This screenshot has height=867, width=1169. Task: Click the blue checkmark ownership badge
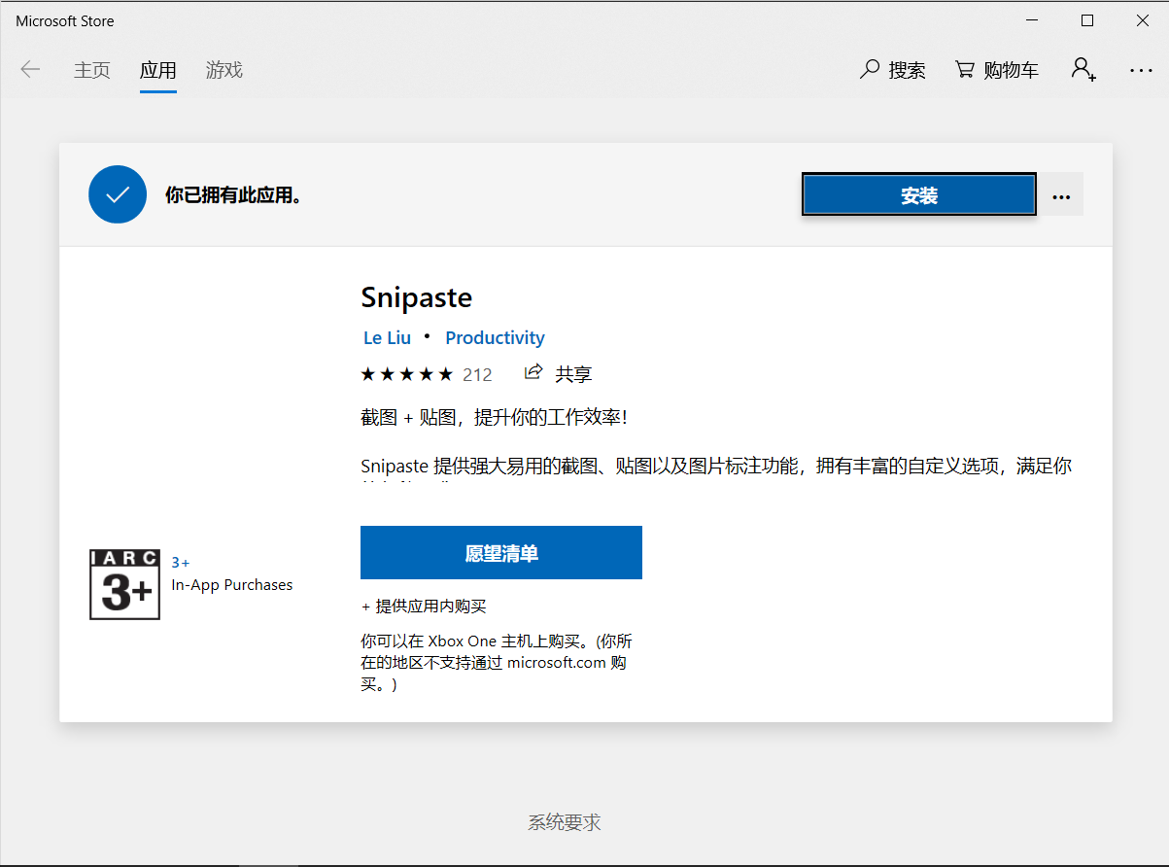(117, 194)
